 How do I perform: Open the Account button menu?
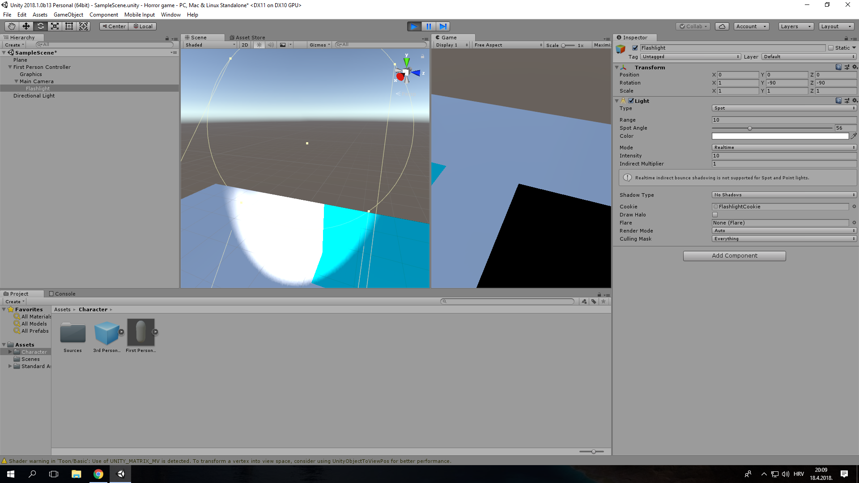[751, 26]
